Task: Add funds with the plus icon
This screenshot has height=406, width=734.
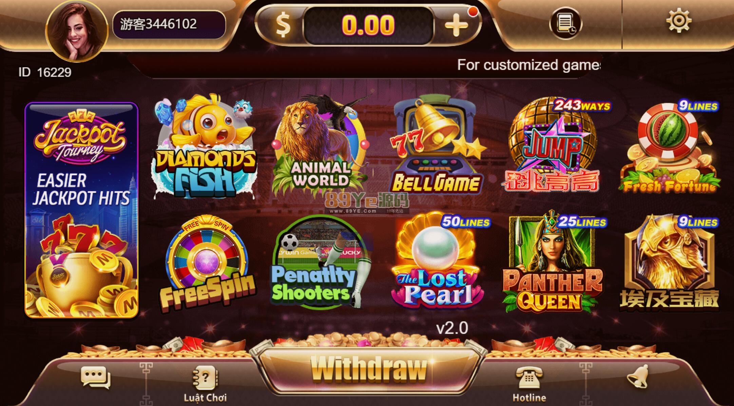Action: tap(456, 25)
